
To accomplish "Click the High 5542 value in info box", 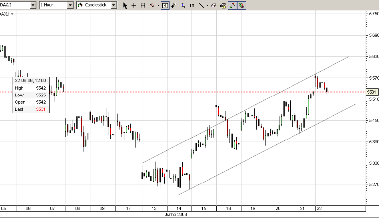I will 41,88.
